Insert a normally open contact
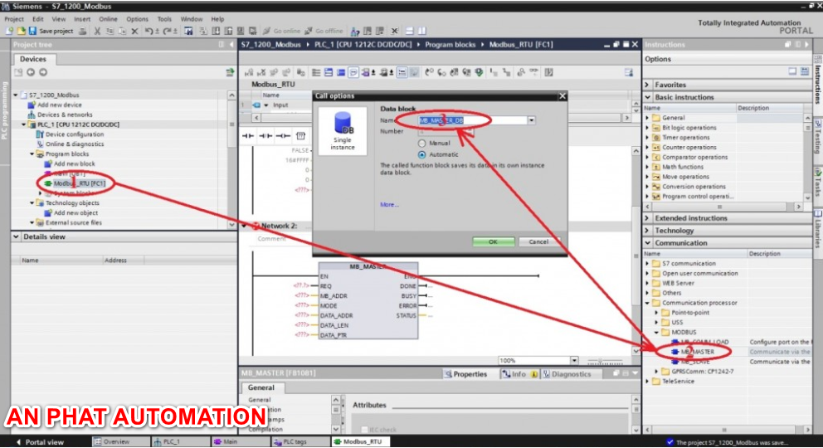This screenshot has width=823, height=448. (247, 135)
